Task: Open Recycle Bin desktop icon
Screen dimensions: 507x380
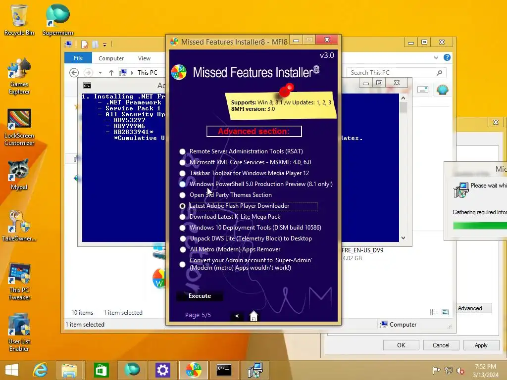Action: tap(19, 20)
